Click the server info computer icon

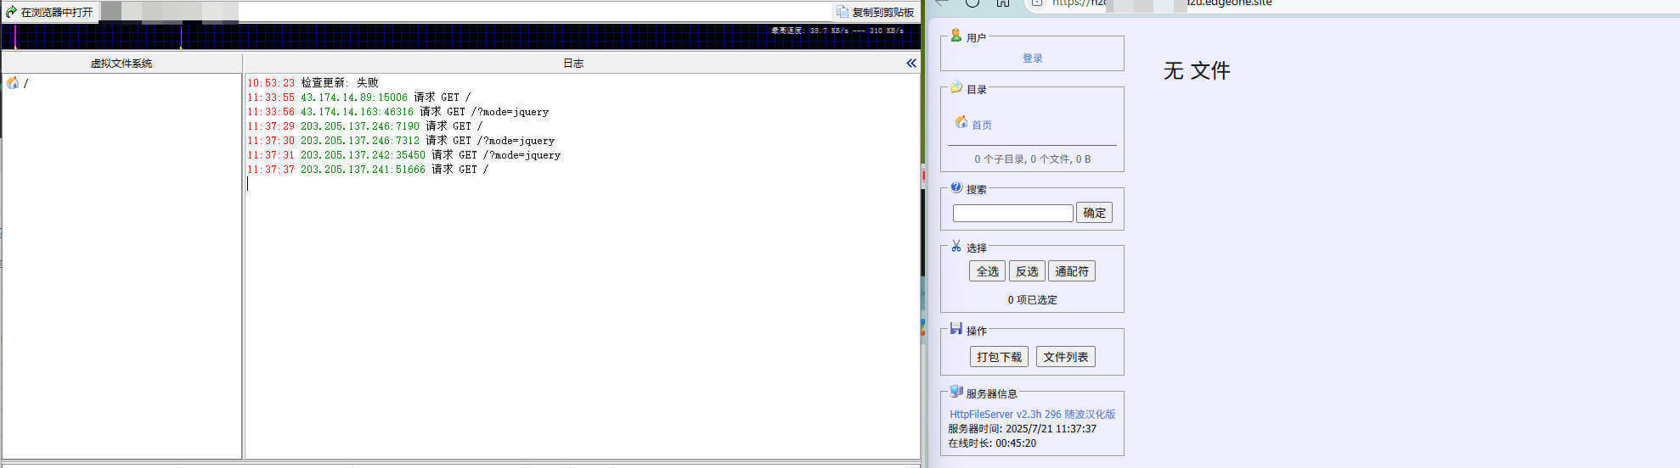point(956,392)
